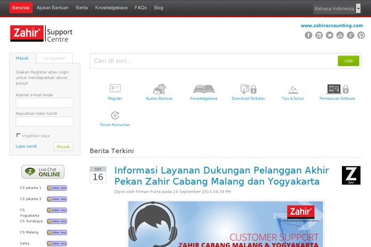The image size is (371, 247).
Task: Open the Informasi Layanan Dukungan Pelanggan article
Action: 221,175
